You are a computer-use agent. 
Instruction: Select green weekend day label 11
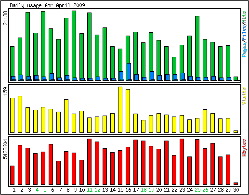(x=90, y=190)
